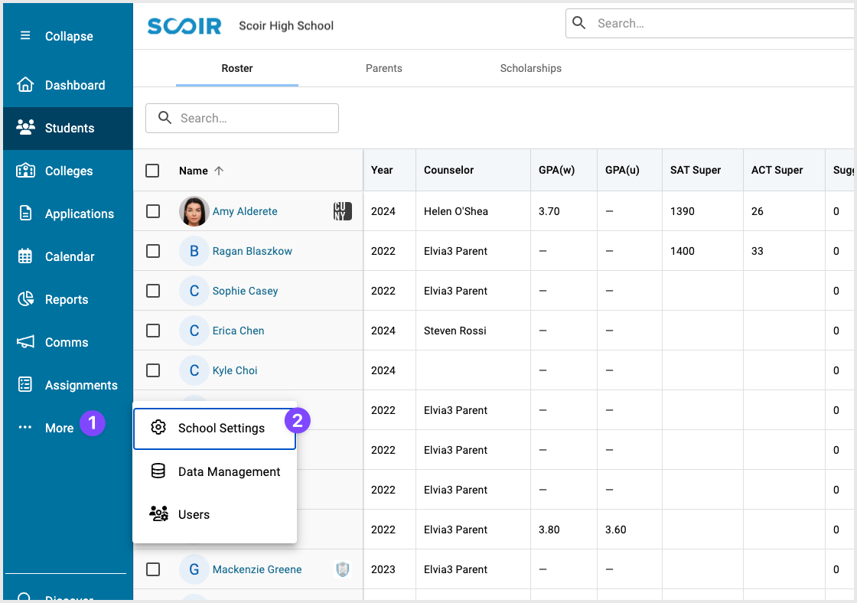Click the Assignments list icon
Image resolution: width=857 pixels, height=603 pixels.
[x=25, y=384]
